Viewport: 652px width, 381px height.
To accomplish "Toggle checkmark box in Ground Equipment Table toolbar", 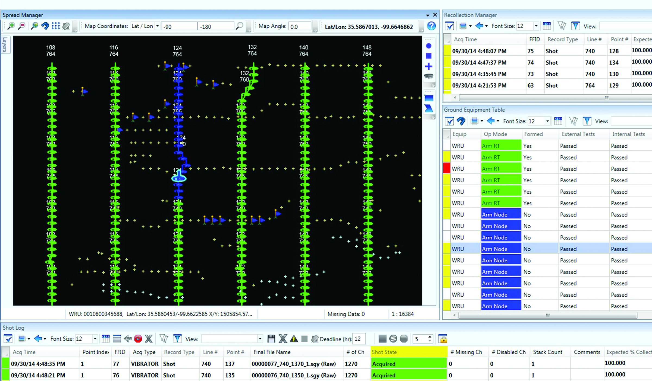I will coord(450,121).
